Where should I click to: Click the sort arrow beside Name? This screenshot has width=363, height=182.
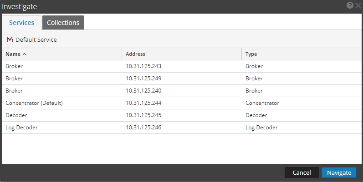[24, 54]
